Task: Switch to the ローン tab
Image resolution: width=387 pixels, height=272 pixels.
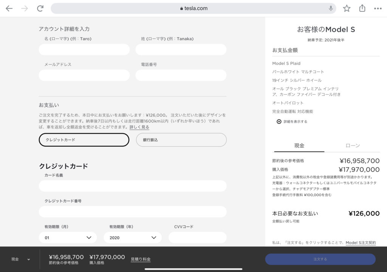Action: point(353,145)
